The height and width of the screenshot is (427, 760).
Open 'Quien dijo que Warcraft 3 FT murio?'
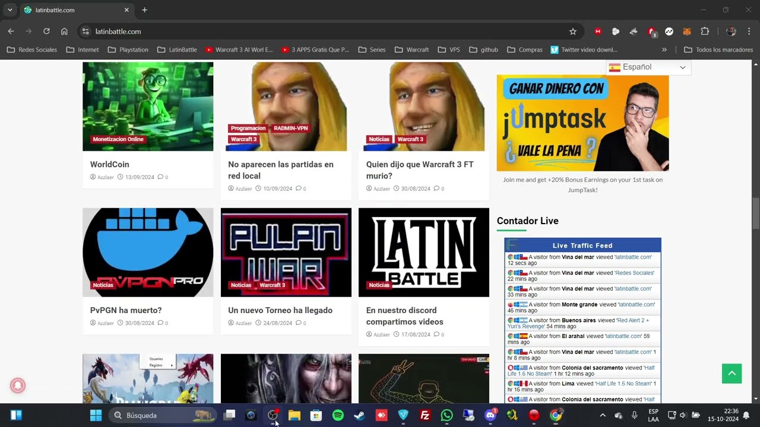pyautogui.click(x=420, y=170)
